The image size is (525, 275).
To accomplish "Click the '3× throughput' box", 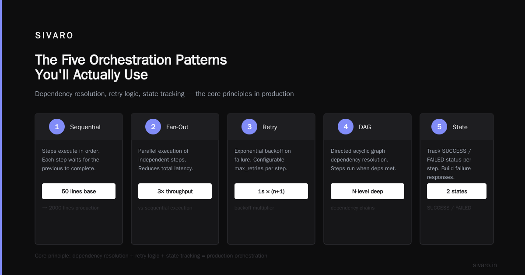I will click(x=175, y=191).
